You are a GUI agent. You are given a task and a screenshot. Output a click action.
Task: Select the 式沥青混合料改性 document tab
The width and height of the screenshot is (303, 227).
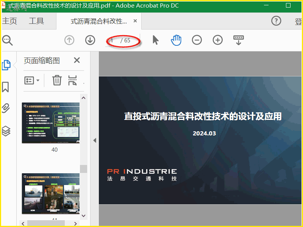pyautogui.click(x=98, y=21)
